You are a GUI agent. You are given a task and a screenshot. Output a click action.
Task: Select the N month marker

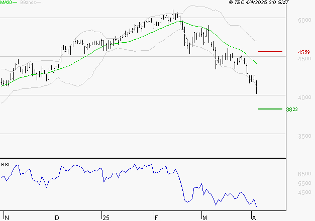pyautogui.click(x=7, y=217)
